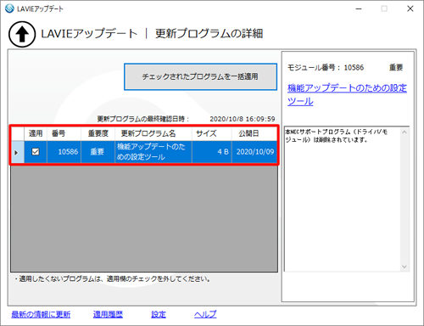Open the 設定 link
The width and height of the screenshot is (424, 326).
[159, 314]
